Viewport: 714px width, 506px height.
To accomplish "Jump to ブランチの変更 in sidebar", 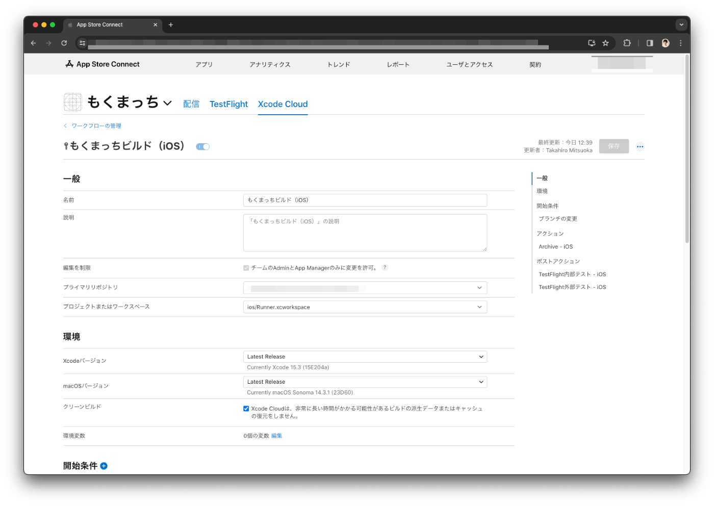I will coord(558,219).
